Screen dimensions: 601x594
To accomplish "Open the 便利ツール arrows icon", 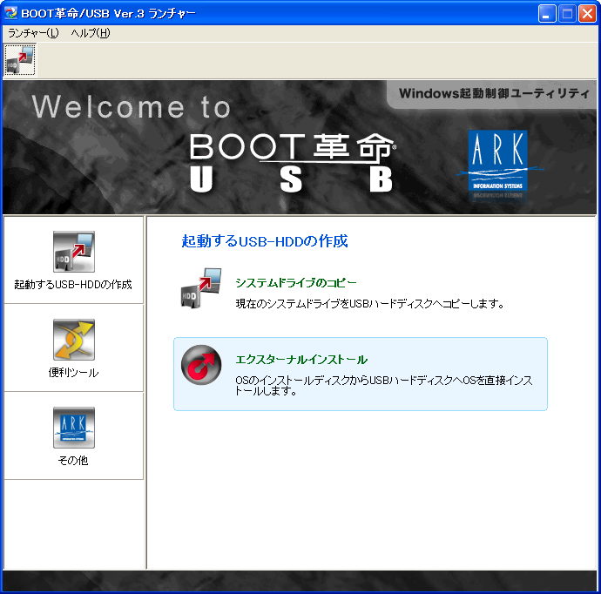I will [74, 340].
